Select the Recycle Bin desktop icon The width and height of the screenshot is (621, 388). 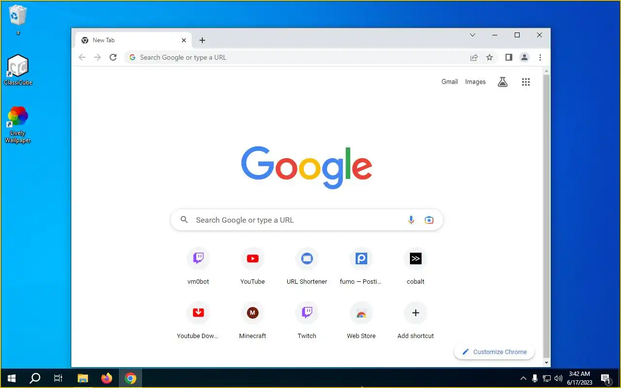coord(18,20)
